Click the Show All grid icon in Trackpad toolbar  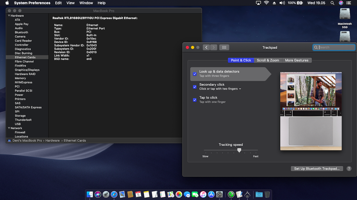pos(224,47)
